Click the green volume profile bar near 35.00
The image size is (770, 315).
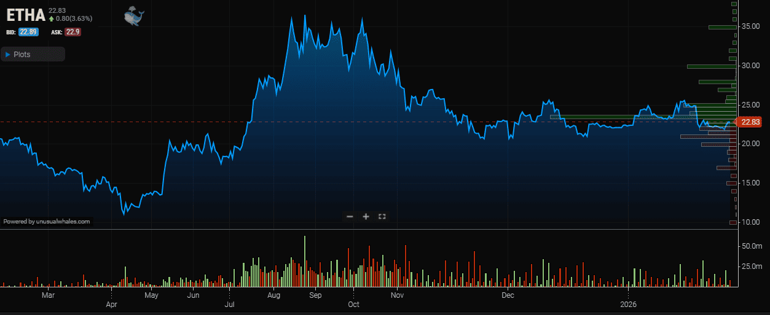(x=721, y=27)
